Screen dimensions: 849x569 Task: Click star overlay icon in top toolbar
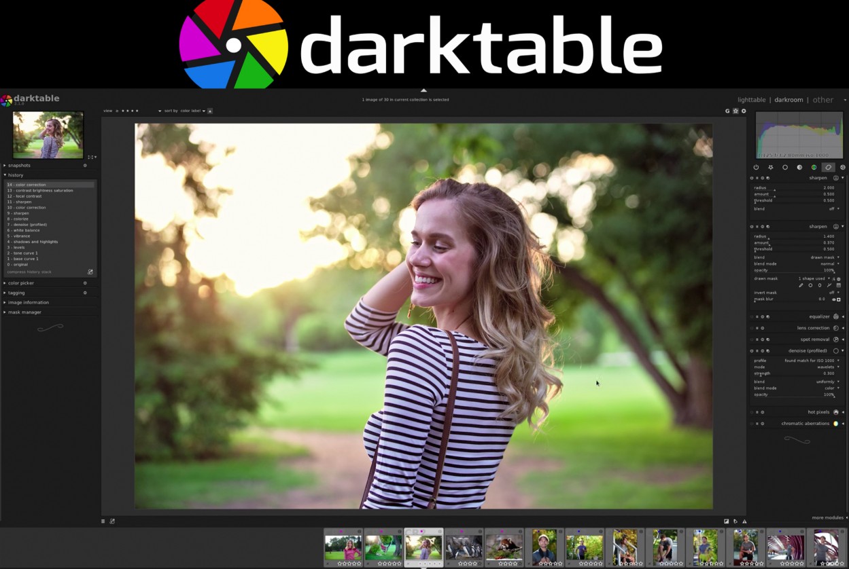(x=735, y=111)
